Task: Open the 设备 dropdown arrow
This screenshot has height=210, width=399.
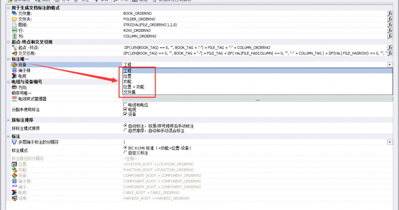Action: [390, 64]
